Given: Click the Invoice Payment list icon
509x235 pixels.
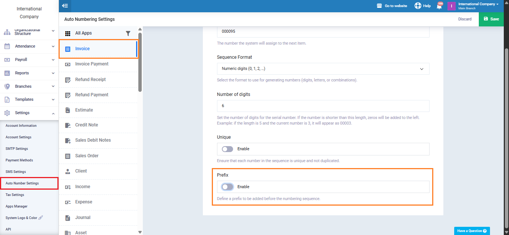Looking at the screenshot, I should (x=68, y=64).
